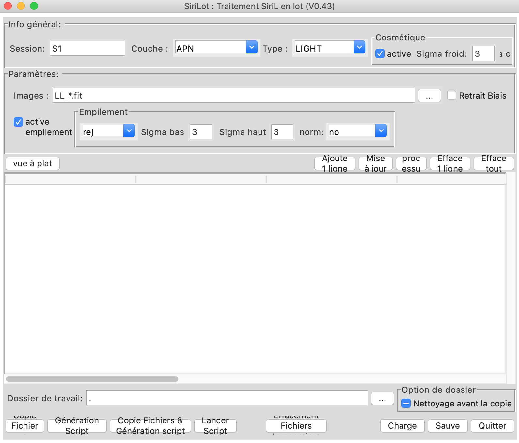Click the horizontal scrollbar under the table
Screen dimensions: 519x443
click(x=92, y=379)
